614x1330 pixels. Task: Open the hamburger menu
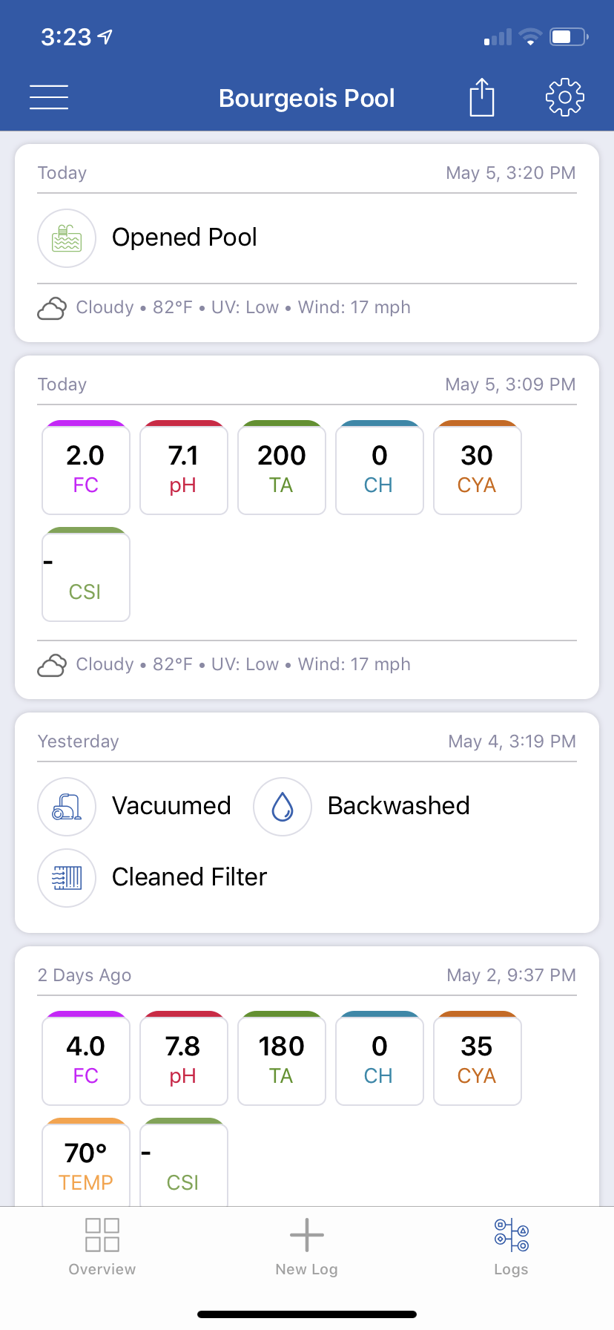click(x=49, y=97)
